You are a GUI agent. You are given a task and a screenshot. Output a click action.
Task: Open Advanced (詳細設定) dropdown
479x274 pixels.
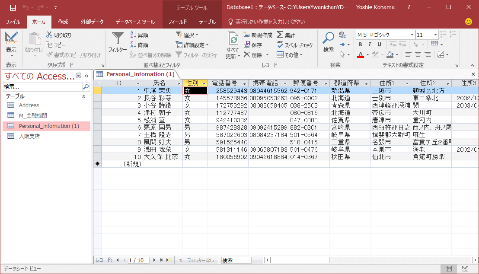click(x=192, y=45)
